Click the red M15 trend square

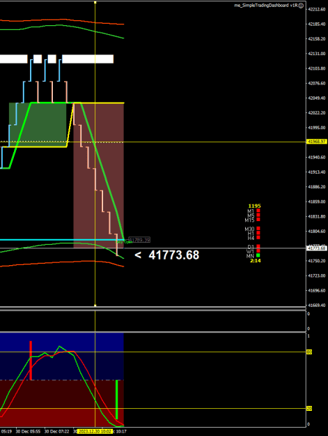click(x=258, y=219)
